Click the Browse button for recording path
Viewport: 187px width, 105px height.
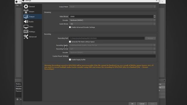tap(150, 38)
